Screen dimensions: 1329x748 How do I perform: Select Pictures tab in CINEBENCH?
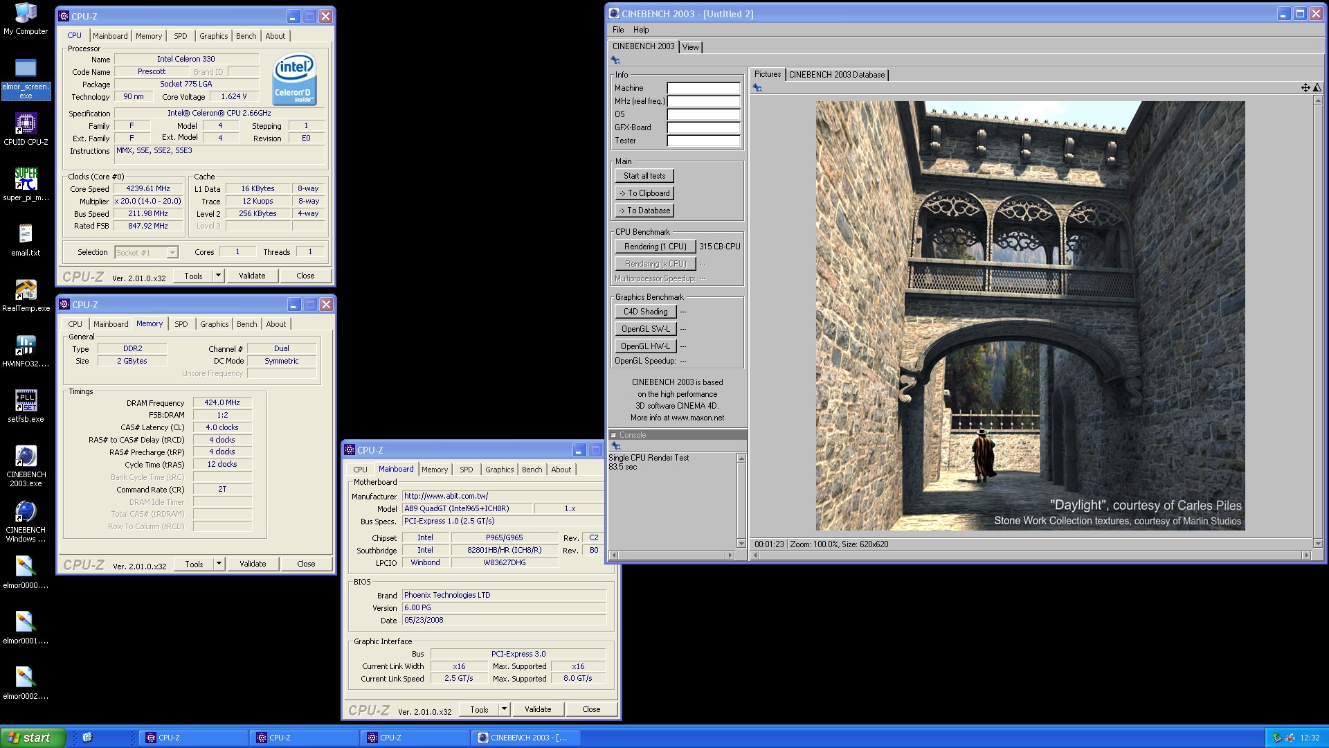point(767,74)
